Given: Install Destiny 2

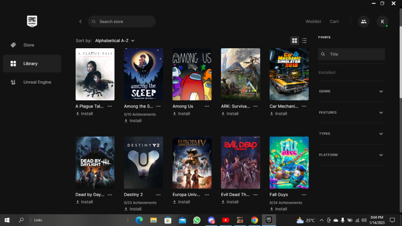Looking at the screenshot, I should (133, 209).
